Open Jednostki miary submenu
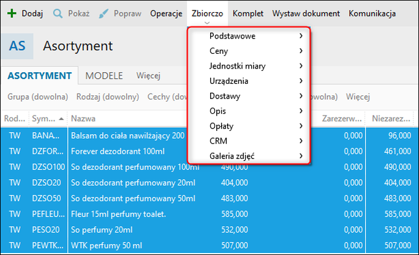Image resolution: width=419 pixels, height=255 pixels. pyautogui.click(x=249, y=65)
